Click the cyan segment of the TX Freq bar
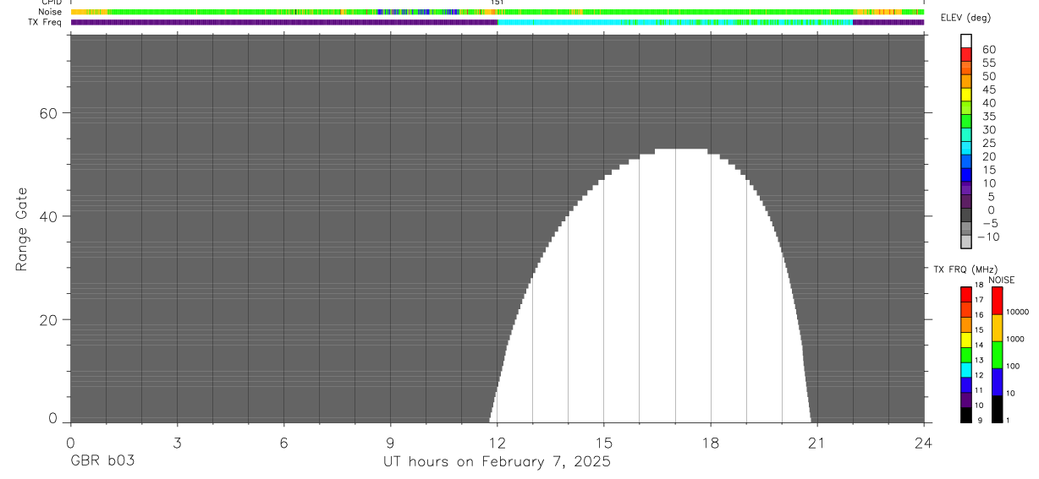The width and height of the screenshot is (1039, 479). coord(675,22)
